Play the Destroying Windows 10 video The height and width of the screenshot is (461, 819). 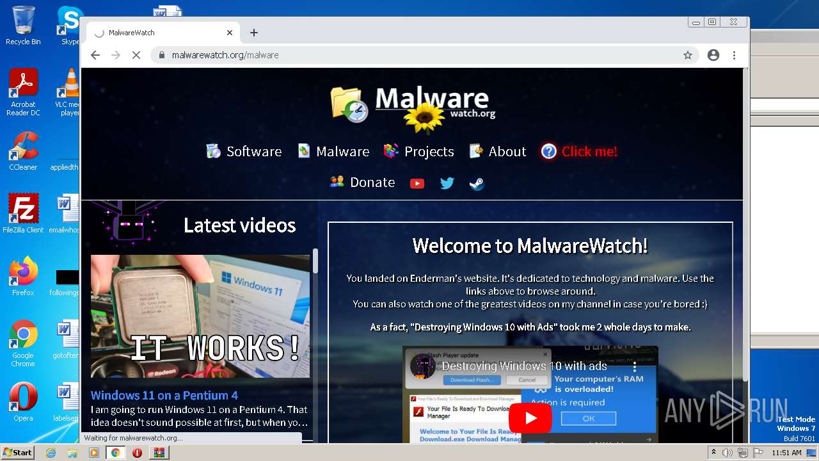click(530, 418)
